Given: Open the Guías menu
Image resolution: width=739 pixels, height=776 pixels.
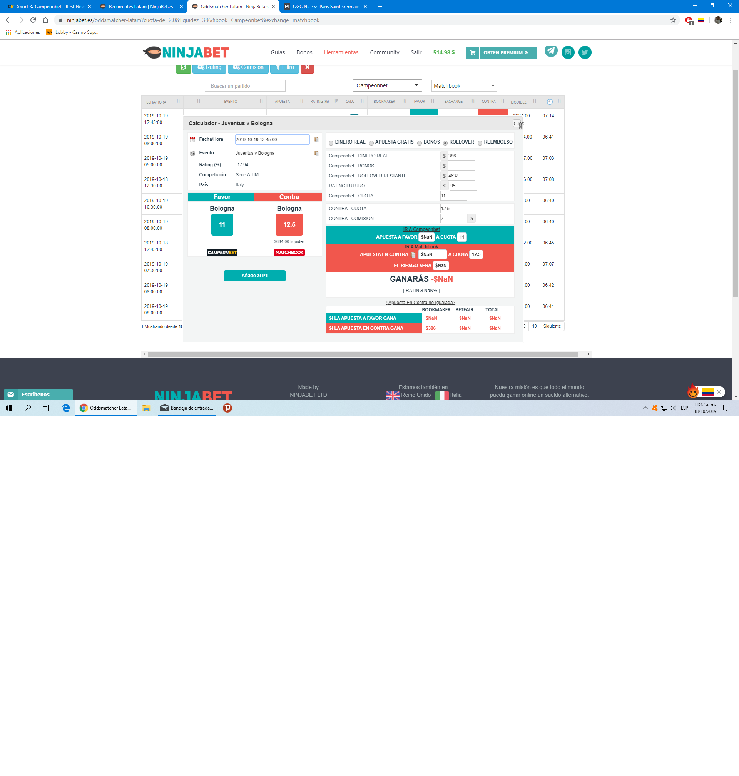Looking at the screenshot, I should click(x=278, y=52).
